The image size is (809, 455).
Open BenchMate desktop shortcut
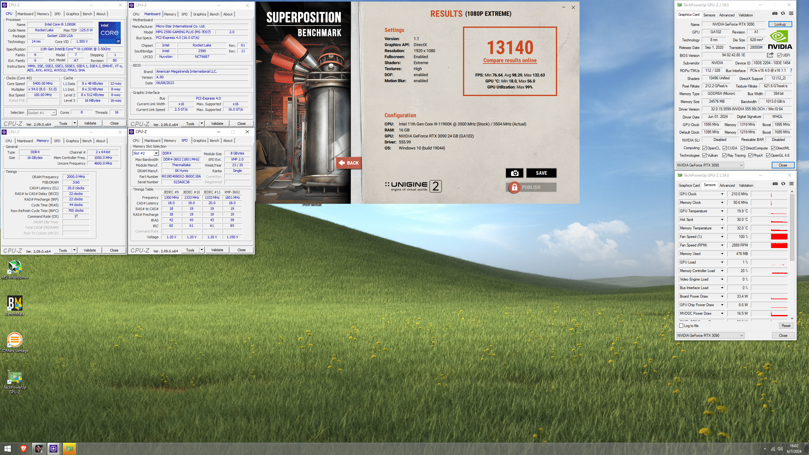(15, 306)
